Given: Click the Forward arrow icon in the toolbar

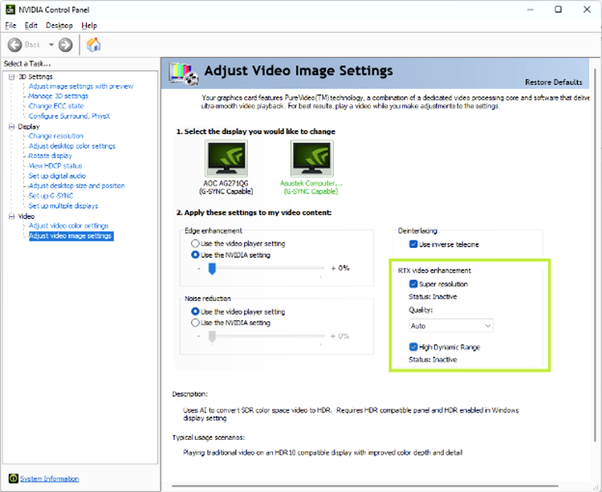Looking at the screenshot, I should point(65,45).
